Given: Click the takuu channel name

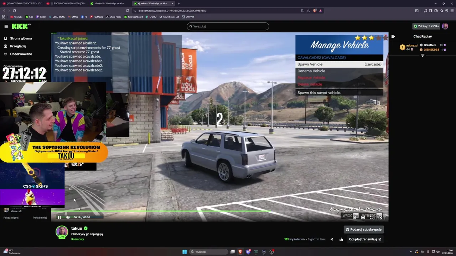Looking at the screenshot, I should (x=77, y=228).
